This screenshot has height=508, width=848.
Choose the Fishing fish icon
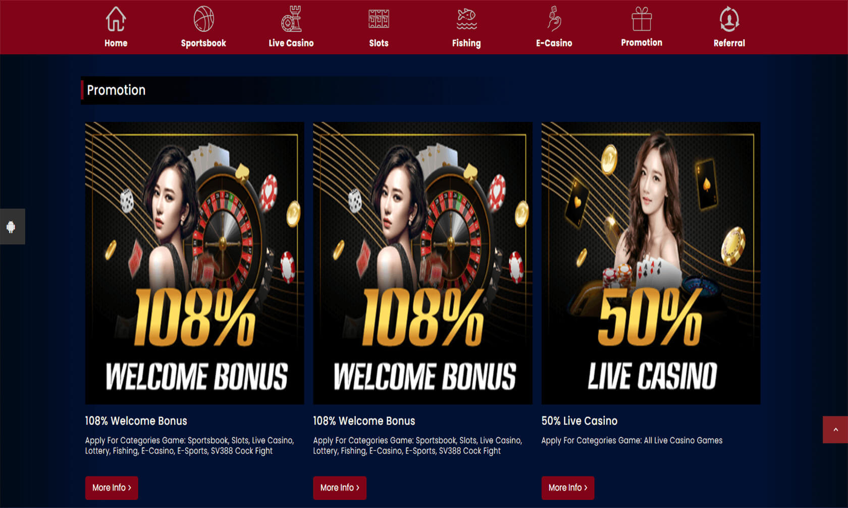click(x=466, y=19)
